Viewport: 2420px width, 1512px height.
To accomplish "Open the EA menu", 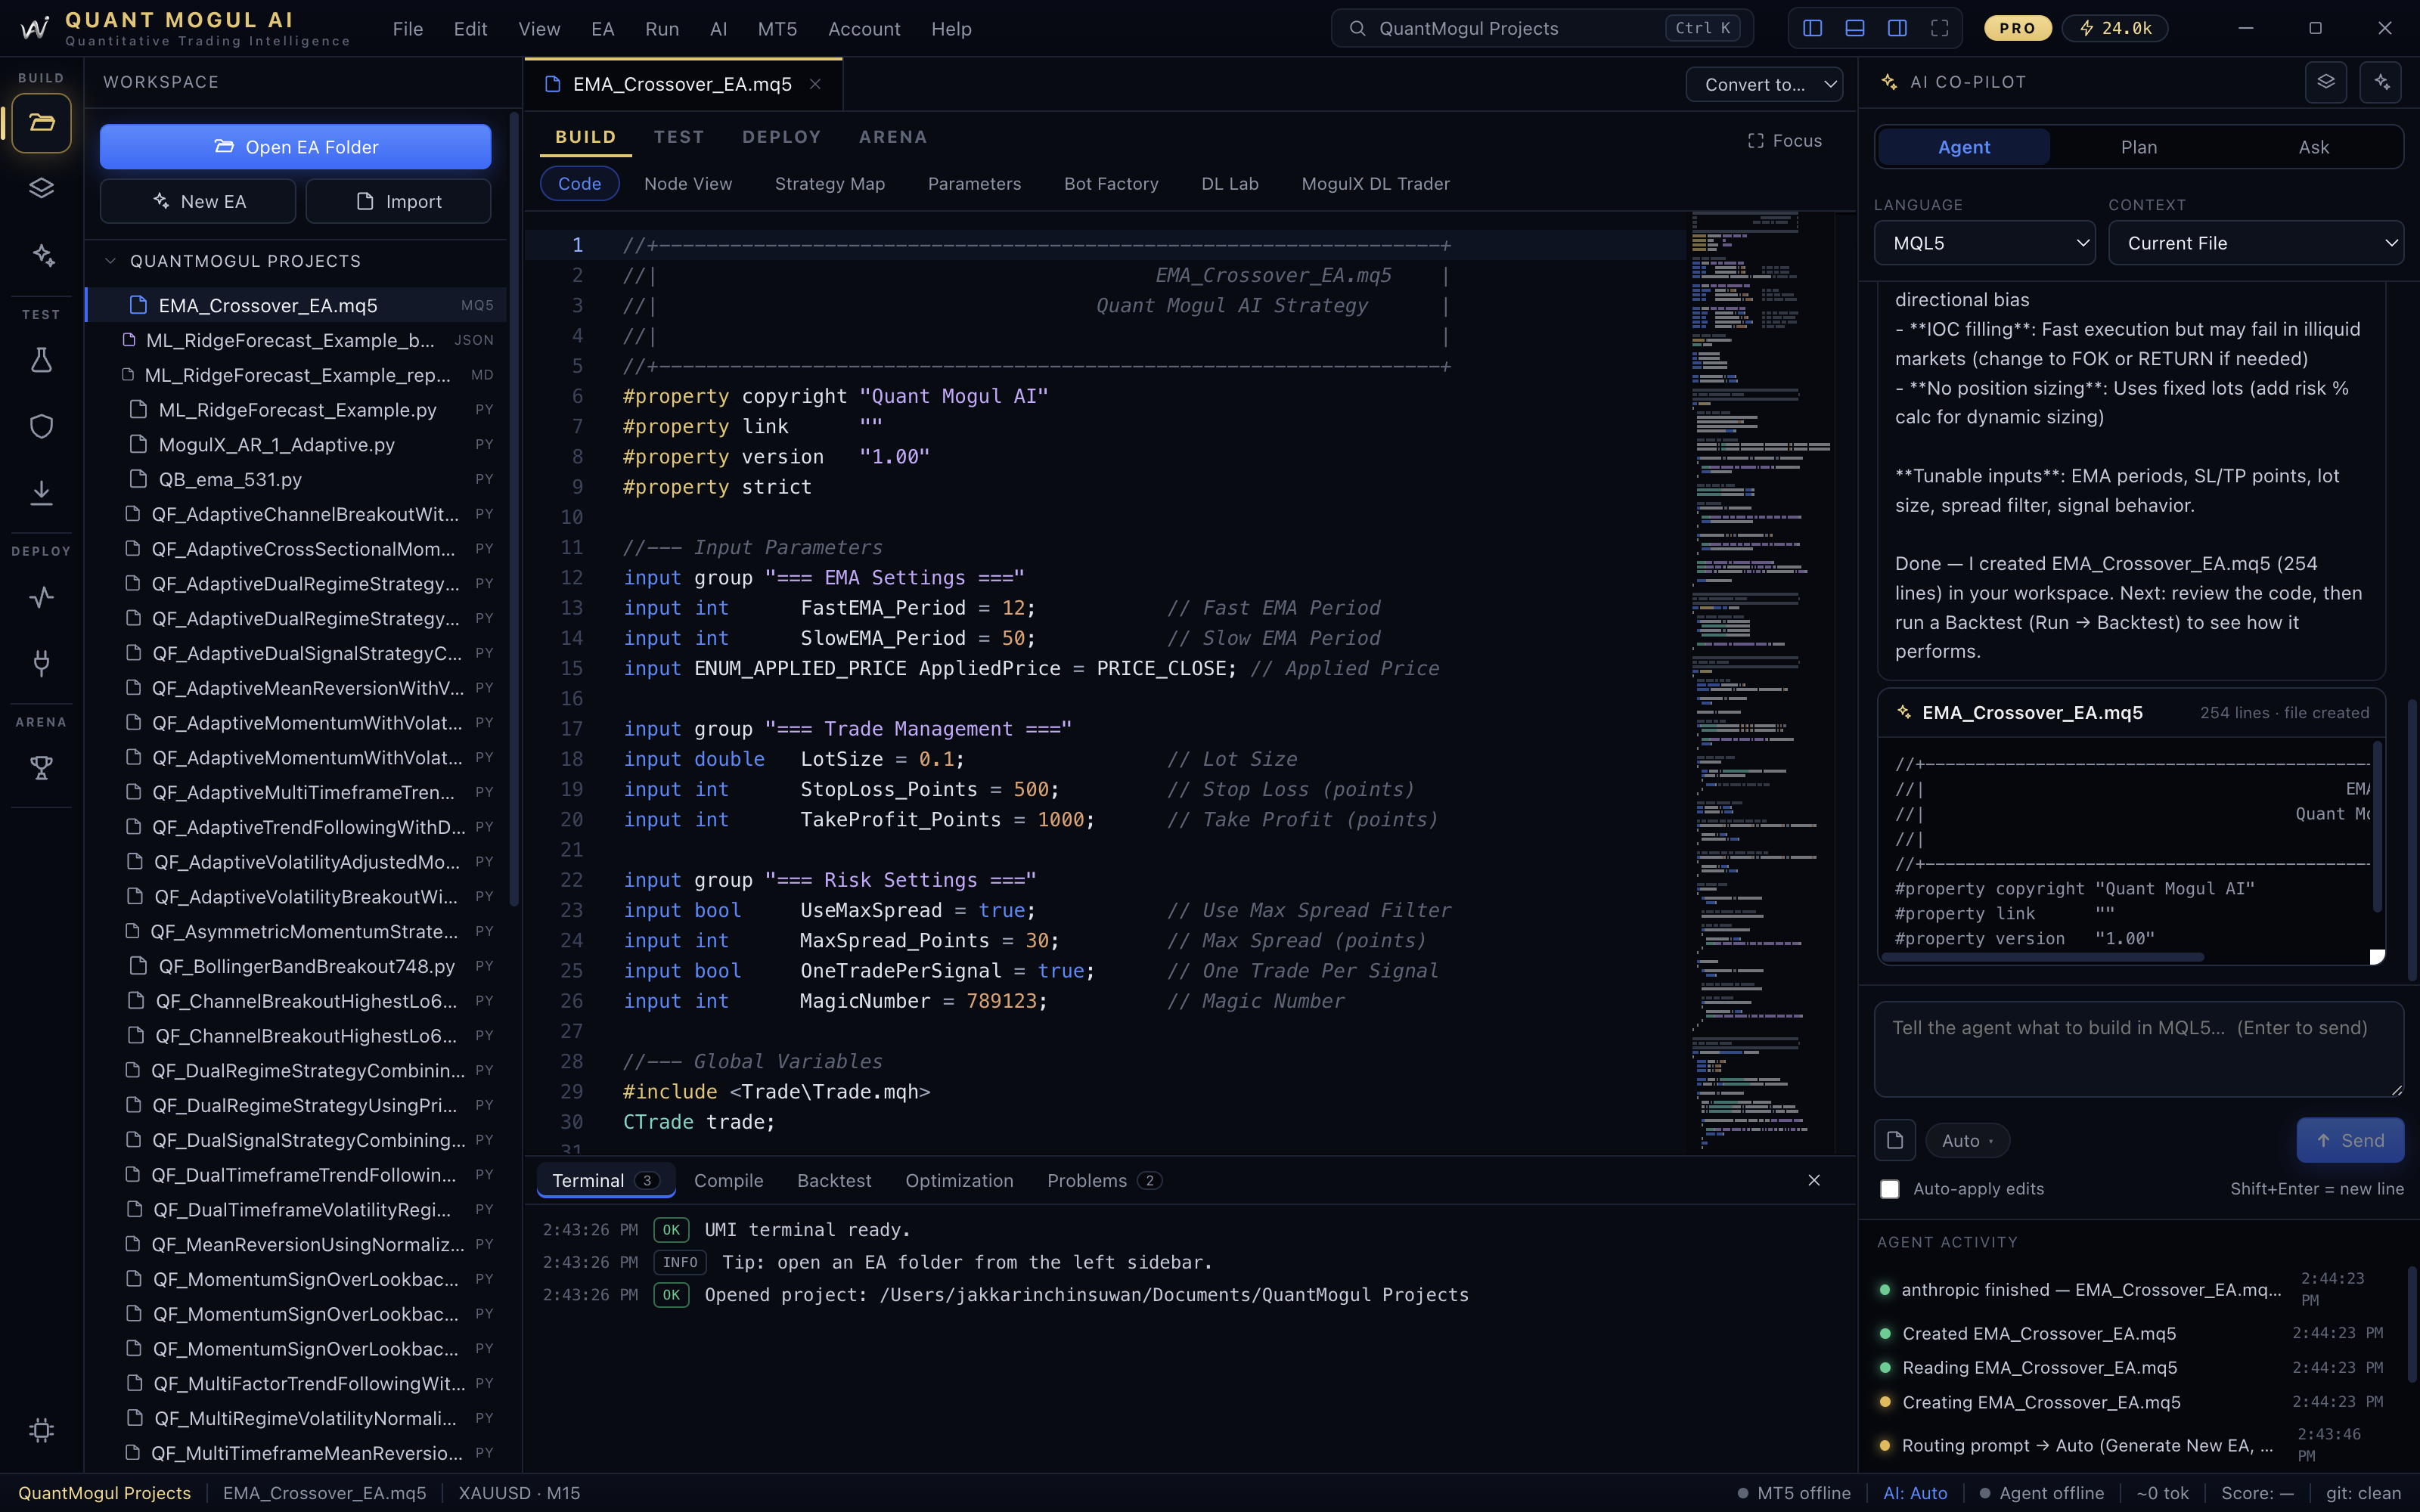I will (603, 29).
